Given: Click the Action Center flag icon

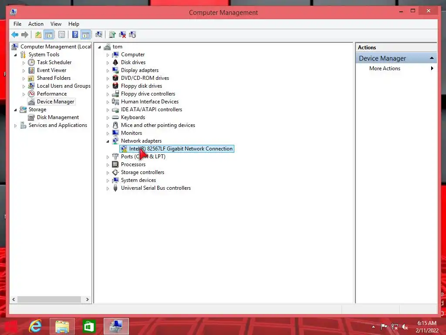Looking at the screenshot, I should [384, 326].
